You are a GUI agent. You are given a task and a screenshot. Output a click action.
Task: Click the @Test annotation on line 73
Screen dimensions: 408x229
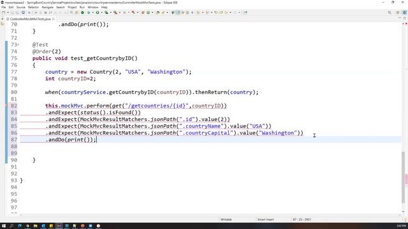pyautogui.click(x=40, y=45)
